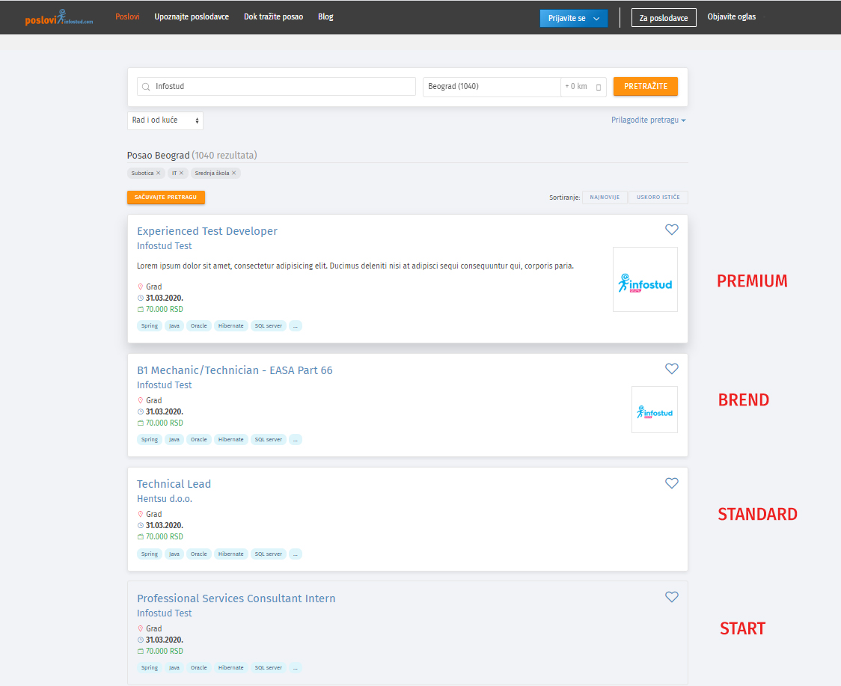Click the Beograd (1040) location field

(492, 86)
